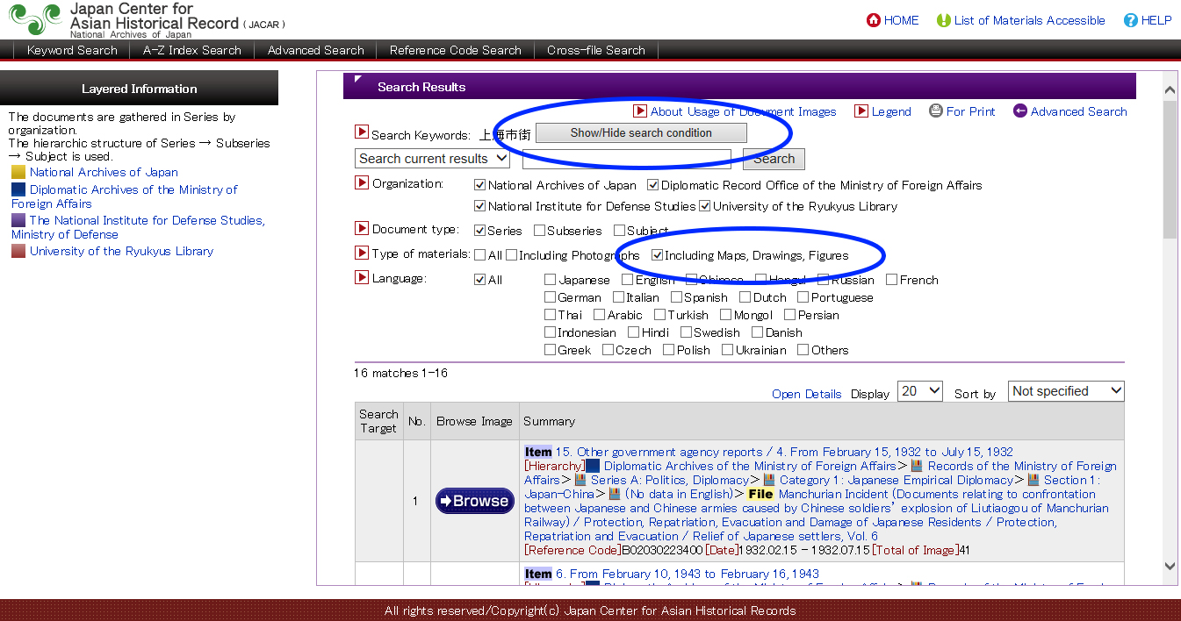This screenshot has height=621, width=1181.
Task: Open the Advanced Search navigation tab
Action: (316, 50)
